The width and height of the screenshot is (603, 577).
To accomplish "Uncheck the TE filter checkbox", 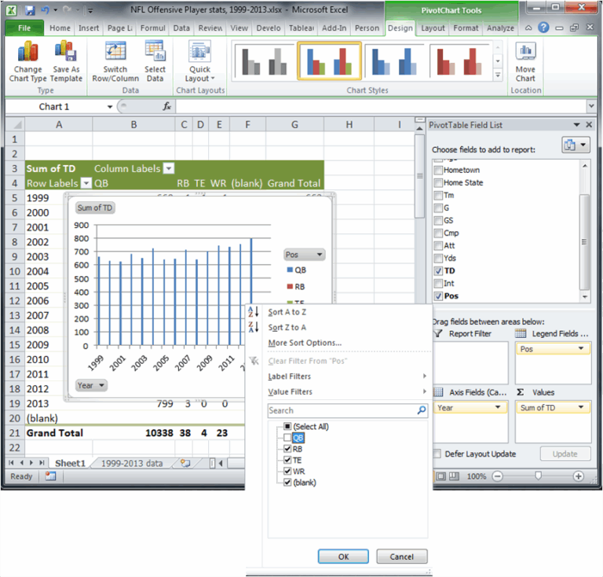I will (x=287, y=460).
